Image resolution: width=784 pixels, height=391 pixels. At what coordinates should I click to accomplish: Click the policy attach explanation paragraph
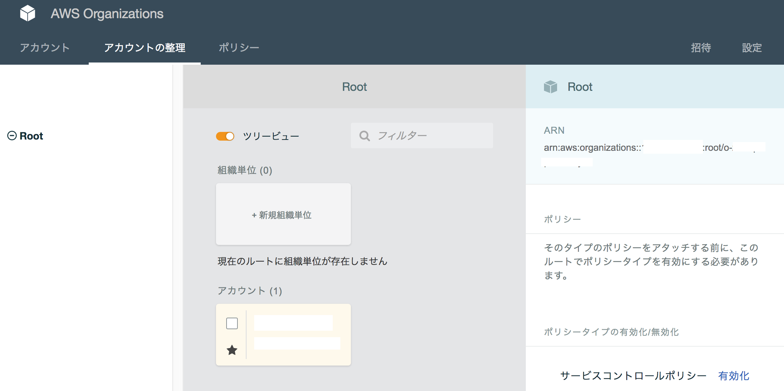tap(651, 261)
